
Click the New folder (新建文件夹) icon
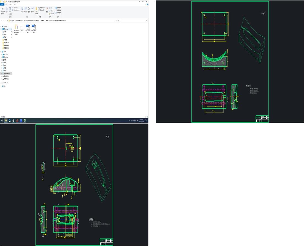pos(36,9)
